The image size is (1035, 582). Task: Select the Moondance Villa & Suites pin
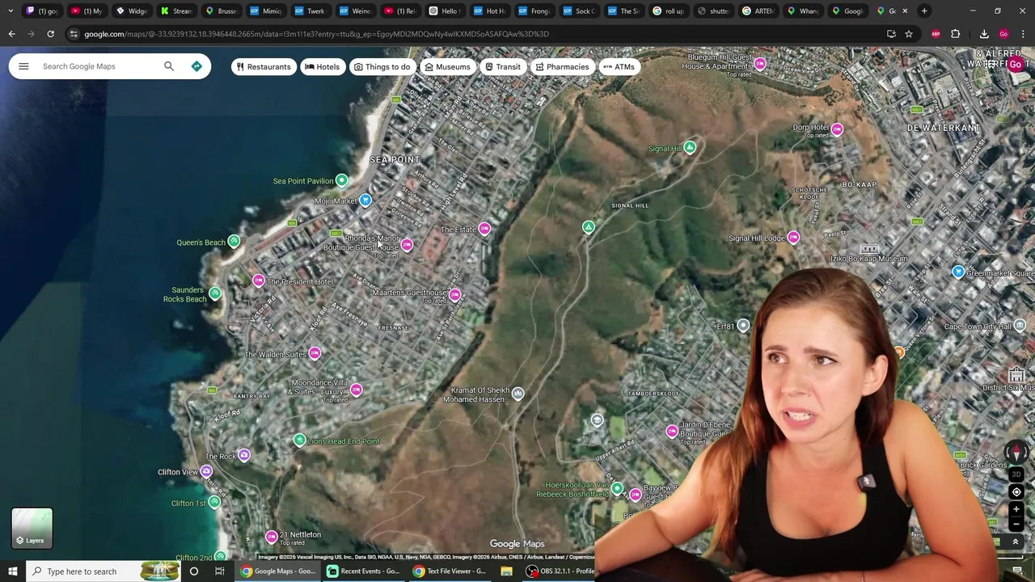coord(356,390)
